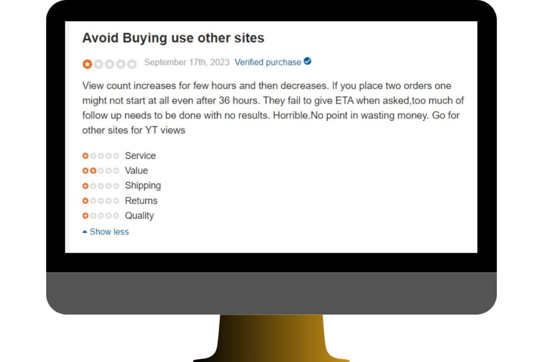Click the Service rating label
543x362 pixels.
click(140, 156)
